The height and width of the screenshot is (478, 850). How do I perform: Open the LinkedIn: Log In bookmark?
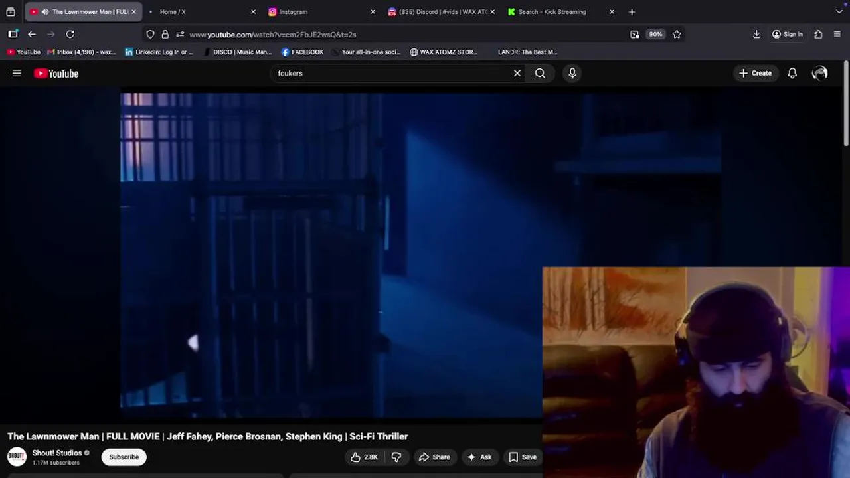point(159,52)
